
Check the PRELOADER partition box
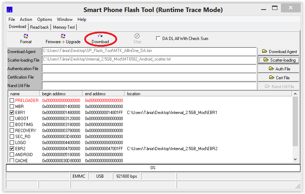12,101
